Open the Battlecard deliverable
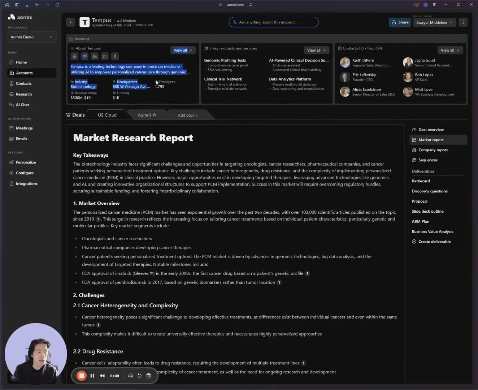The image size is (478, 390). (x=421, y=181)
